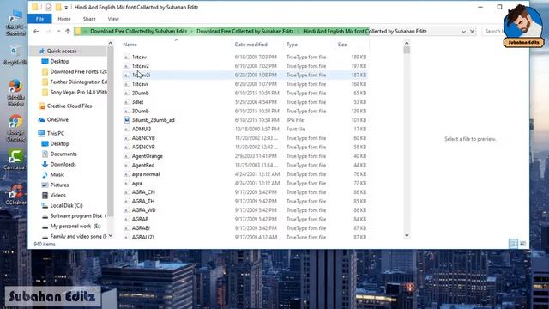
Task: Open Feather Disintegration folder in sidebar
Action: click(x=75, y=82)
